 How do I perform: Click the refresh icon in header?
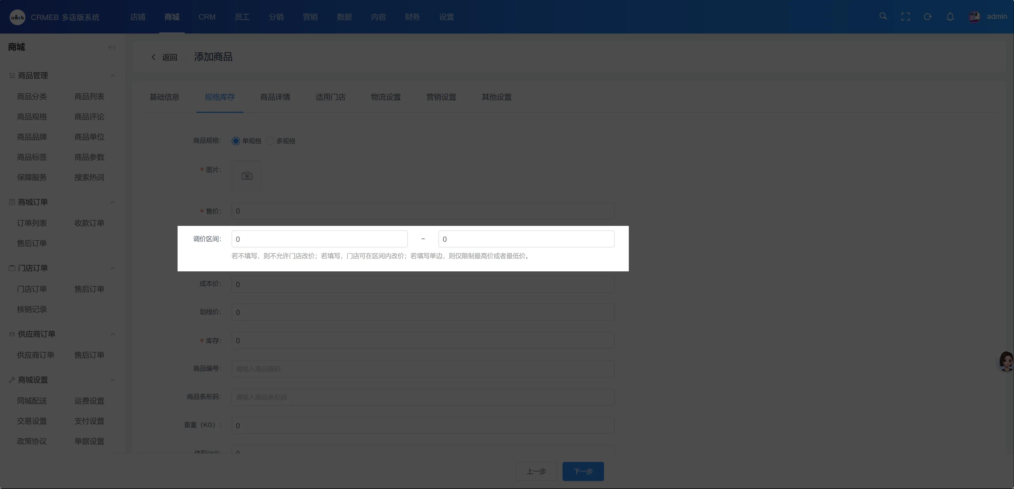pos(928,16)
